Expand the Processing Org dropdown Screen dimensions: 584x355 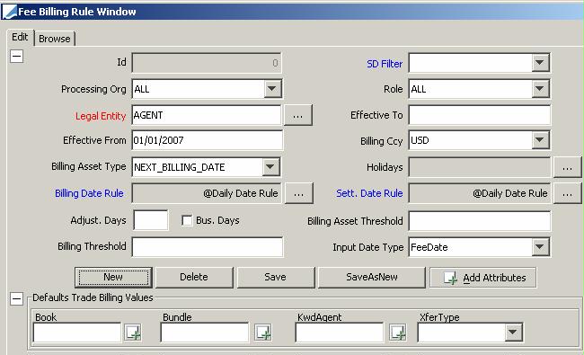(x=272, y=89)
